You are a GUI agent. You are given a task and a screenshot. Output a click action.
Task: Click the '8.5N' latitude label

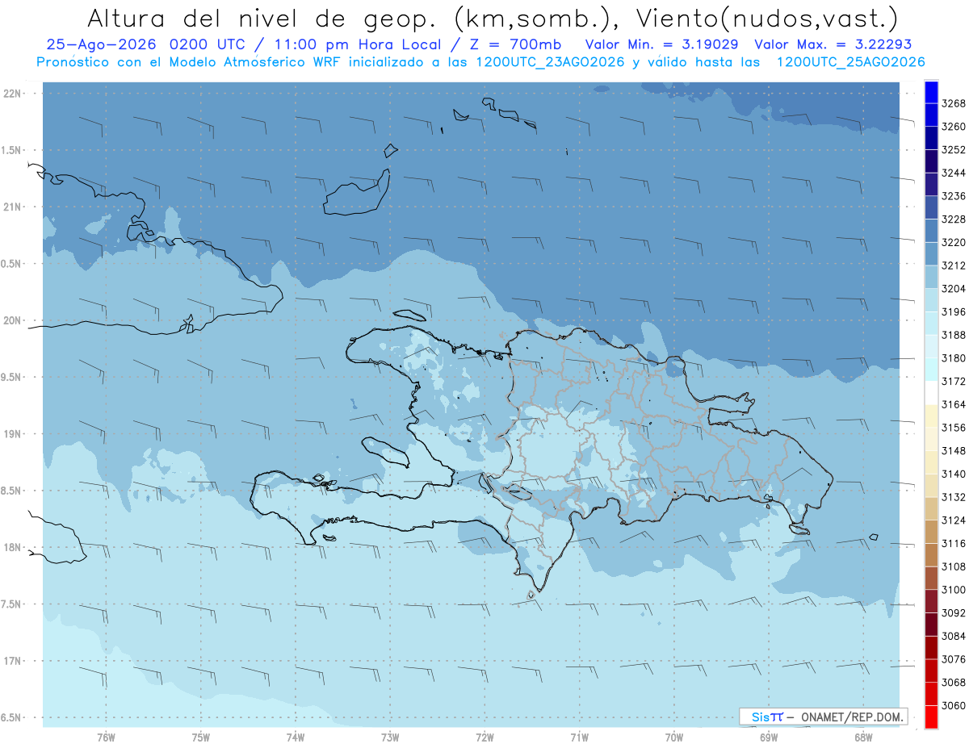[x=10, y=491]
